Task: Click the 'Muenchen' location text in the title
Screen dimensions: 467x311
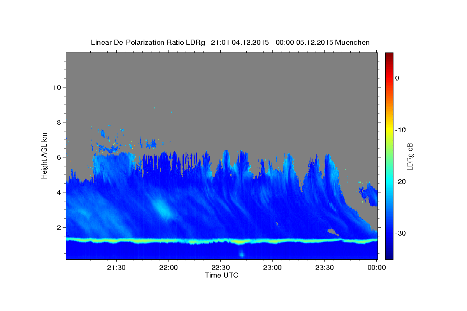Action: pyautogui.click(x=353, y=42)
